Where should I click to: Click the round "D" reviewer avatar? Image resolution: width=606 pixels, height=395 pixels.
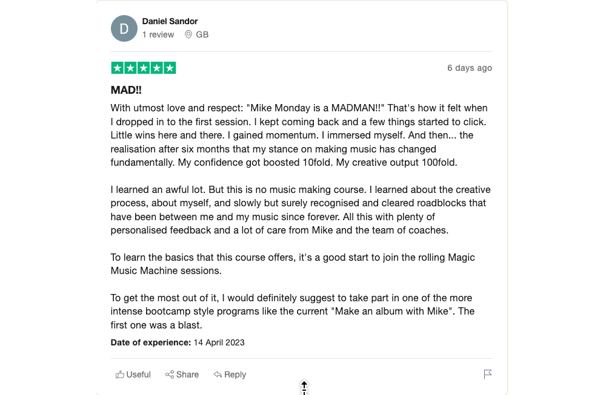pos(124,28)
